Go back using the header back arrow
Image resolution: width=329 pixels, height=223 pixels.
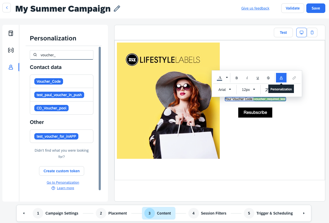point(7,8)
